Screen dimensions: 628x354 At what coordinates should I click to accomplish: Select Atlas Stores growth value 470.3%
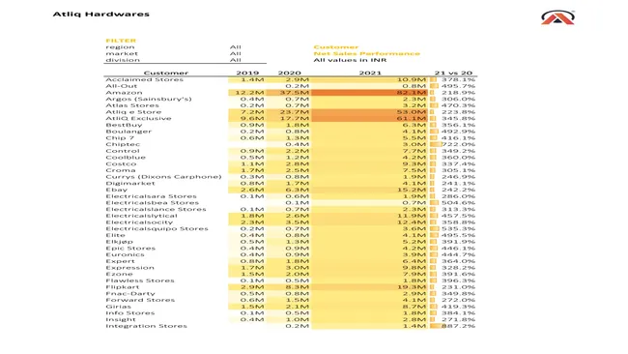(458, 105)
